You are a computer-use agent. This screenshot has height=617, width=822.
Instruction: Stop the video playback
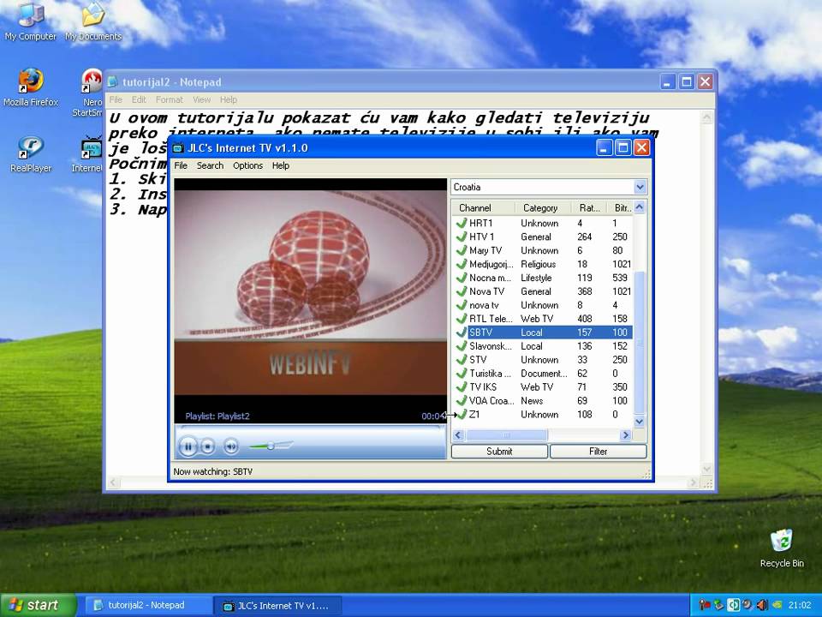click(x=207, y=446)
